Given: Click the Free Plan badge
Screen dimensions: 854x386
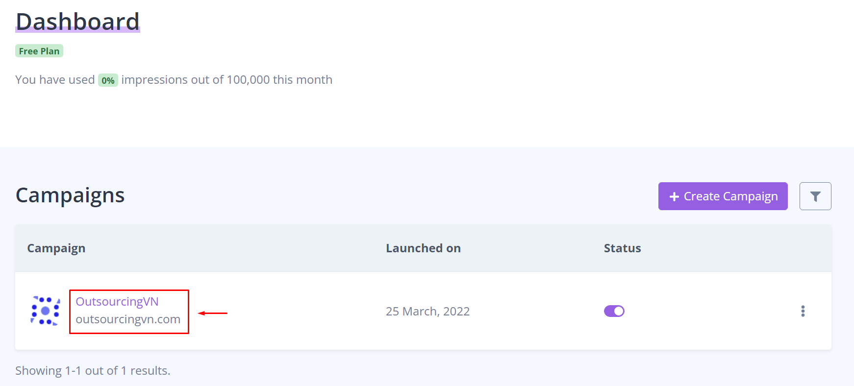Looking at the screenshot, I should click(39, 51).
